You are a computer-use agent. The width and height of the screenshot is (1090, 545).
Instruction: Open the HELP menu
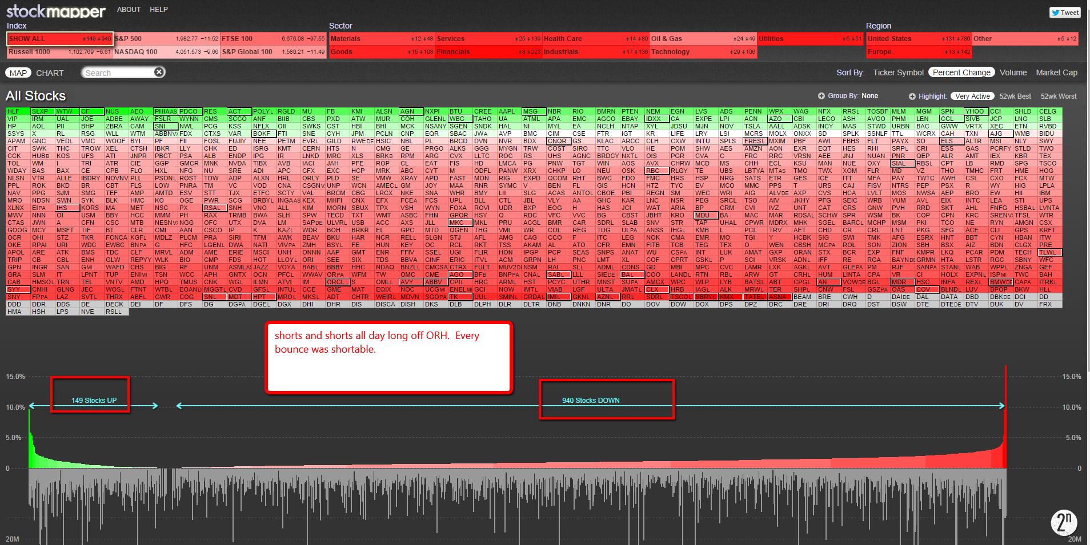pyautogui.click(x=159, y=10)
